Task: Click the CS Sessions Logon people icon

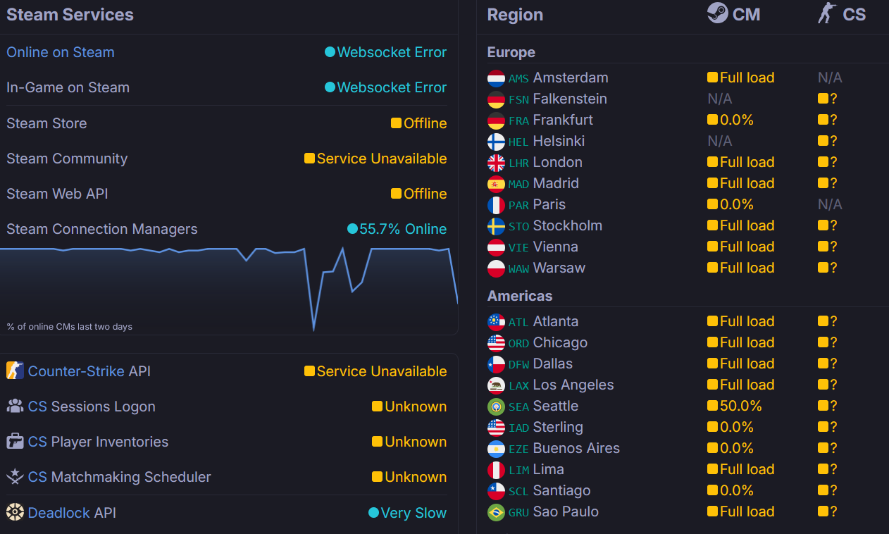Action: click(15, 406)
